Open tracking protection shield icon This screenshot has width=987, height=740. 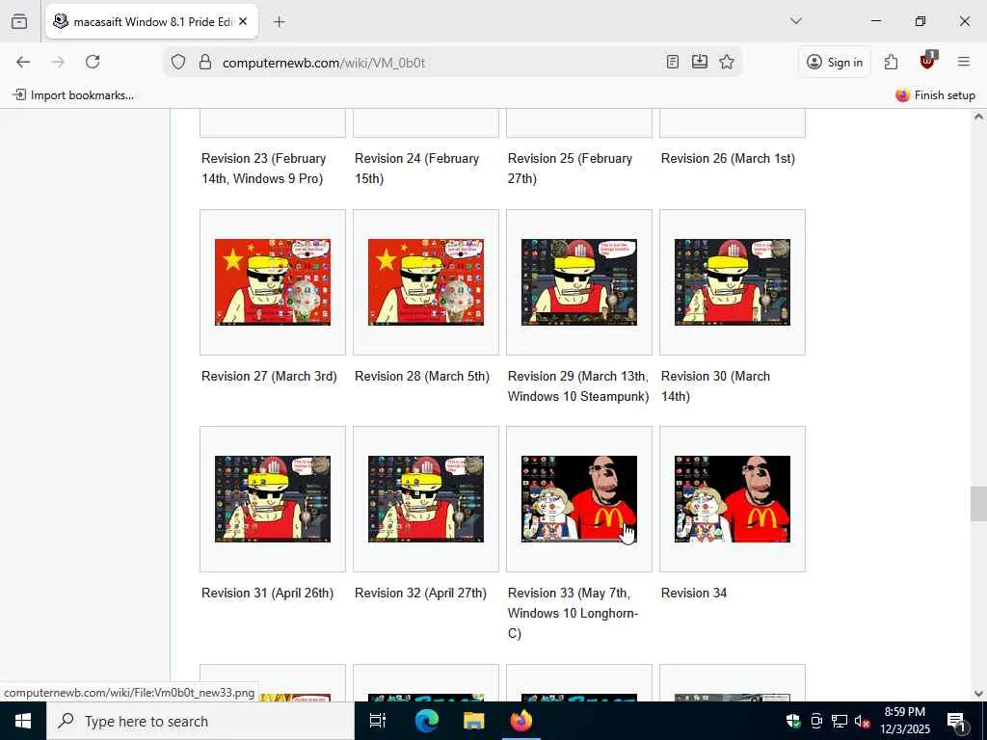[178, 62]
